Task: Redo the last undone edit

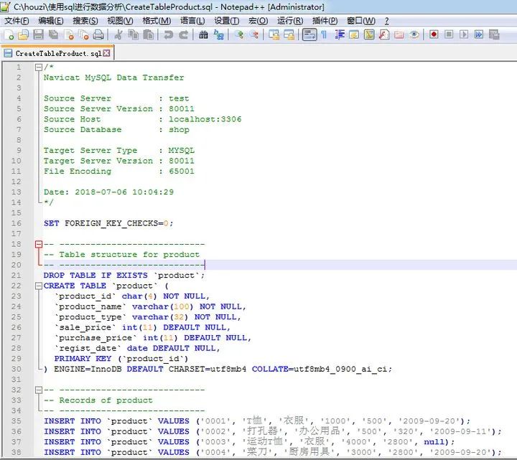Action: pyautogui.click(x=183, y=34)
